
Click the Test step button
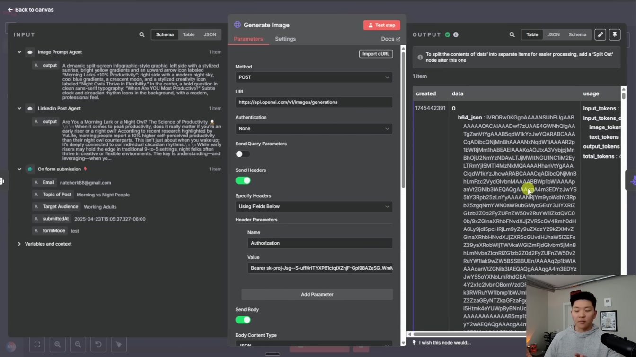[x=382, y=25]
